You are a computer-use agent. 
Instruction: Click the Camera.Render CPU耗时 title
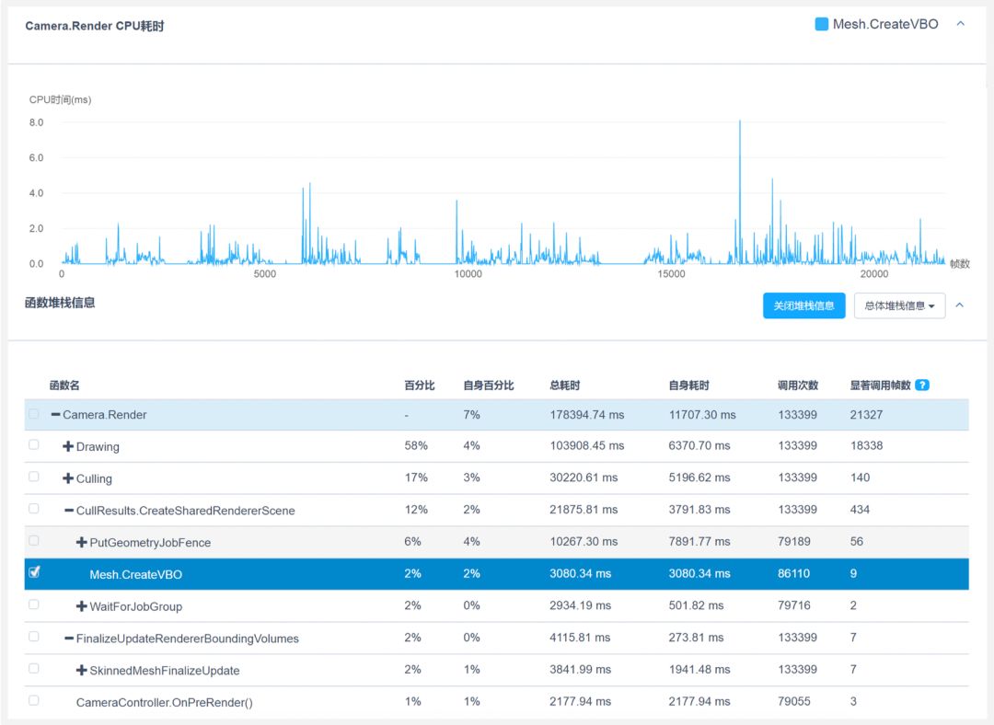(x=95, y=26)
